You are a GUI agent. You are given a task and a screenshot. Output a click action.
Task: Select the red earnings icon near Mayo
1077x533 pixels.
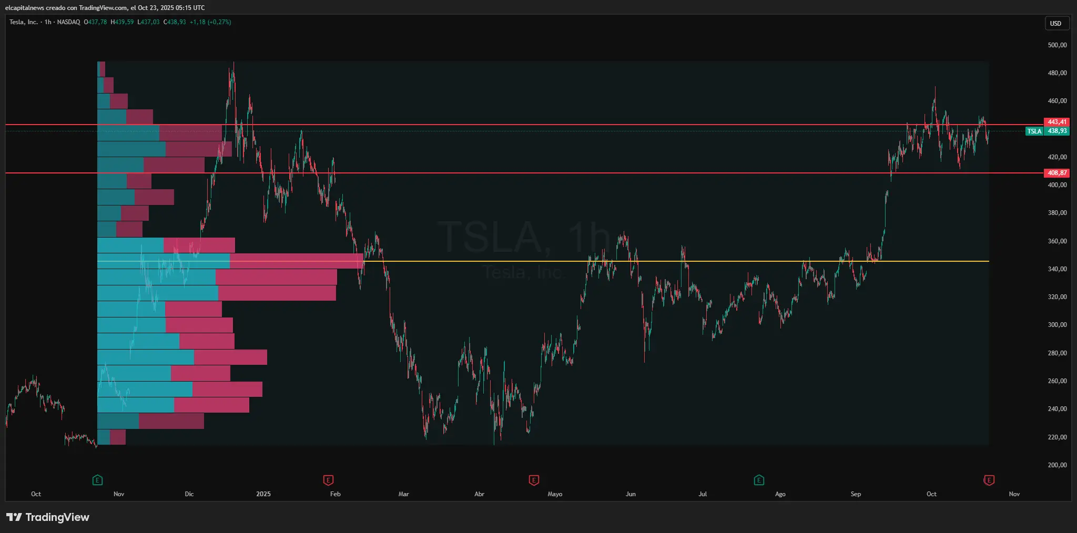[533, 480]
